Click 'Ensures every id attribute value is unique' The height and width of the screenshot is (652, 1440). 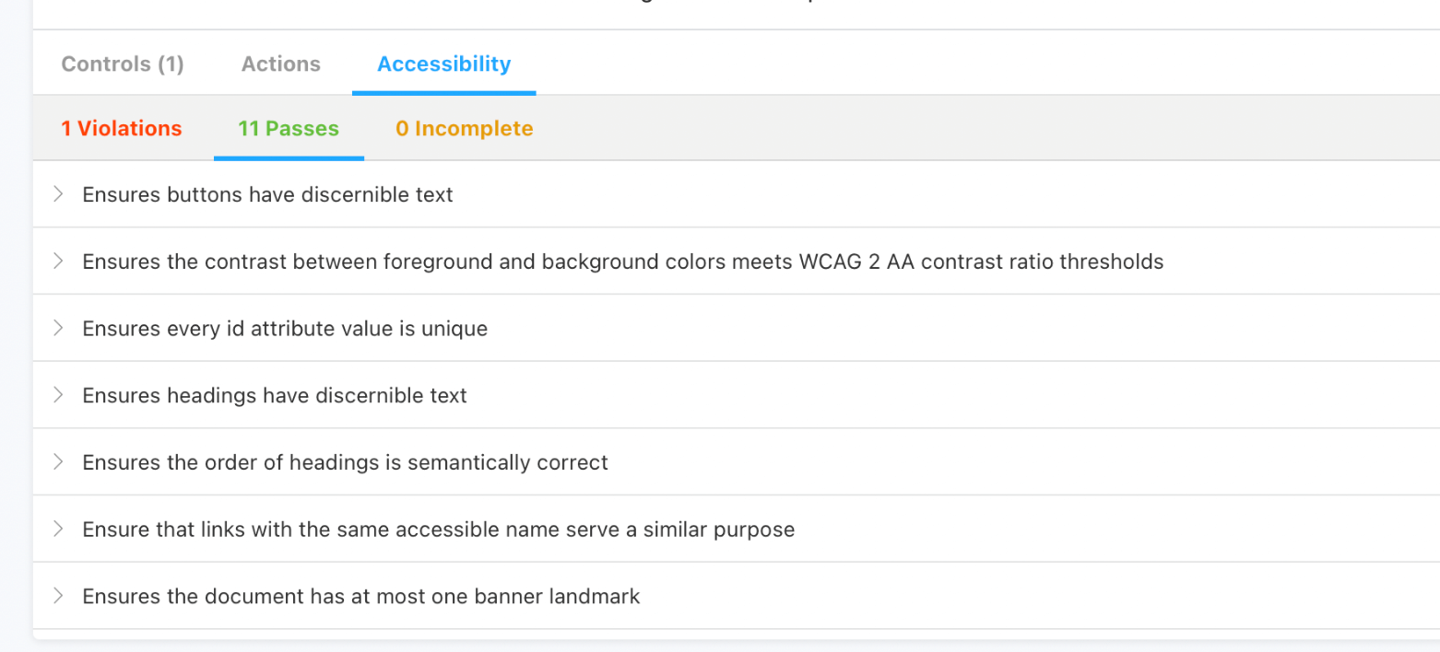pos(285,329)
